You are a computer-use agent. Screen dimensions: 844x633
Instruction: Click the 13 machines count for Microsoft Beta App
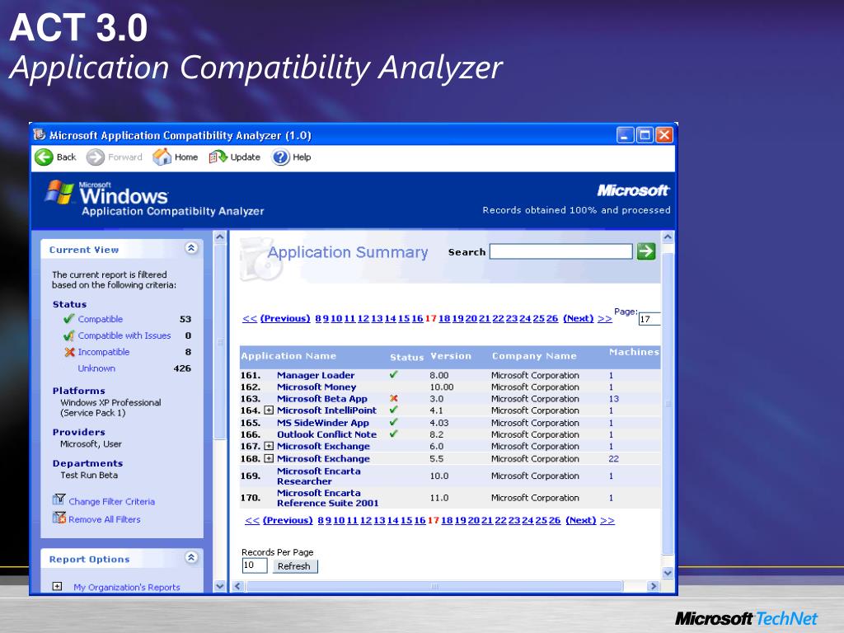[x=613, y=399]
